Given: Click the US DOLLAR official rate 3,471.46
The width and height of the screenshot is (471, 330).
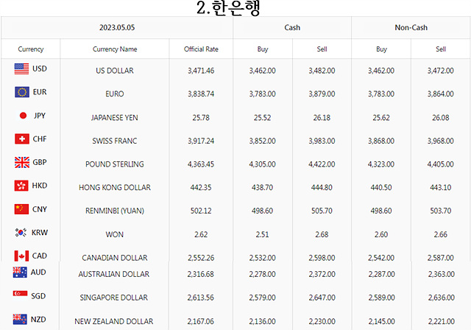Looking at the screenshot, I should (x=201, y=71).
